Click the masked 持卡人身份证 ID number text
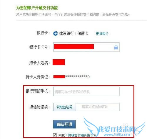147x139 pixels. (71, 77)
